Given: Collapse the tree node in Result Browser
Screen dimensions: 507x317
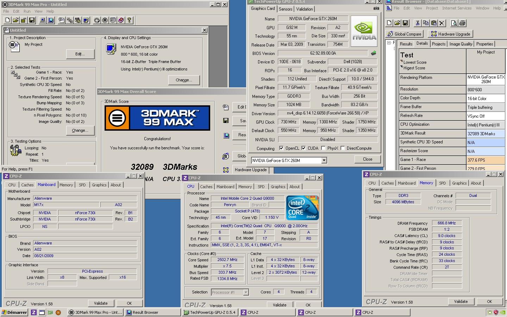Looking at the screenshot, I should (x=389, y=43).
